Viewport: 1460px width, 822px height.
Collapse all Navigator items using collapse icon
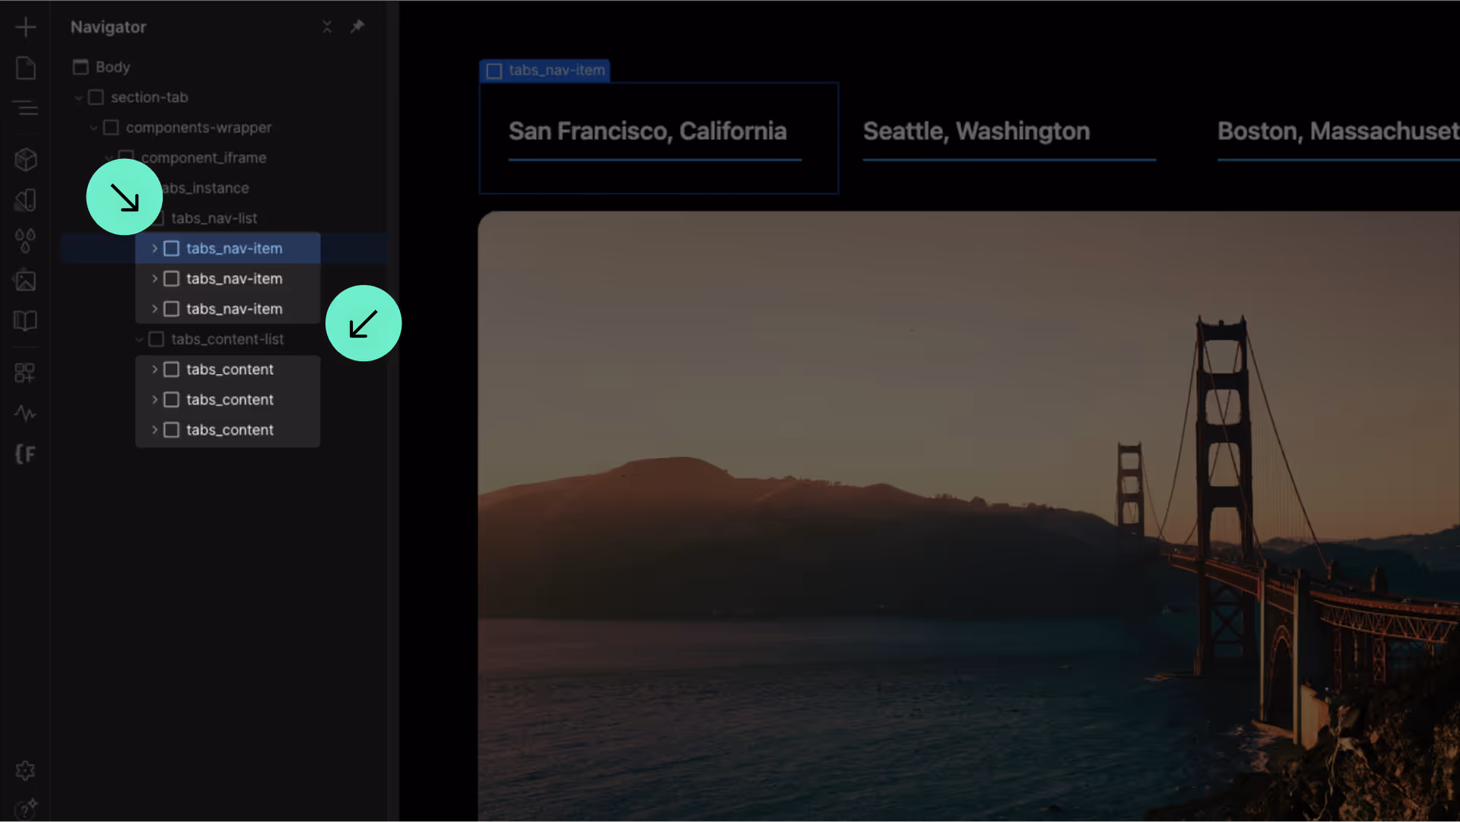pyautogui.click(x=327, y=27)
